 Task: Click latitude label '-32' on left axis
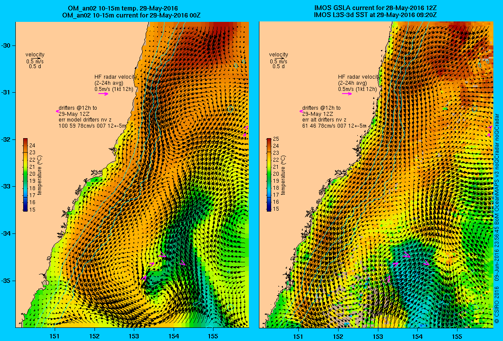pyautogui.click(x=6, y=140)
